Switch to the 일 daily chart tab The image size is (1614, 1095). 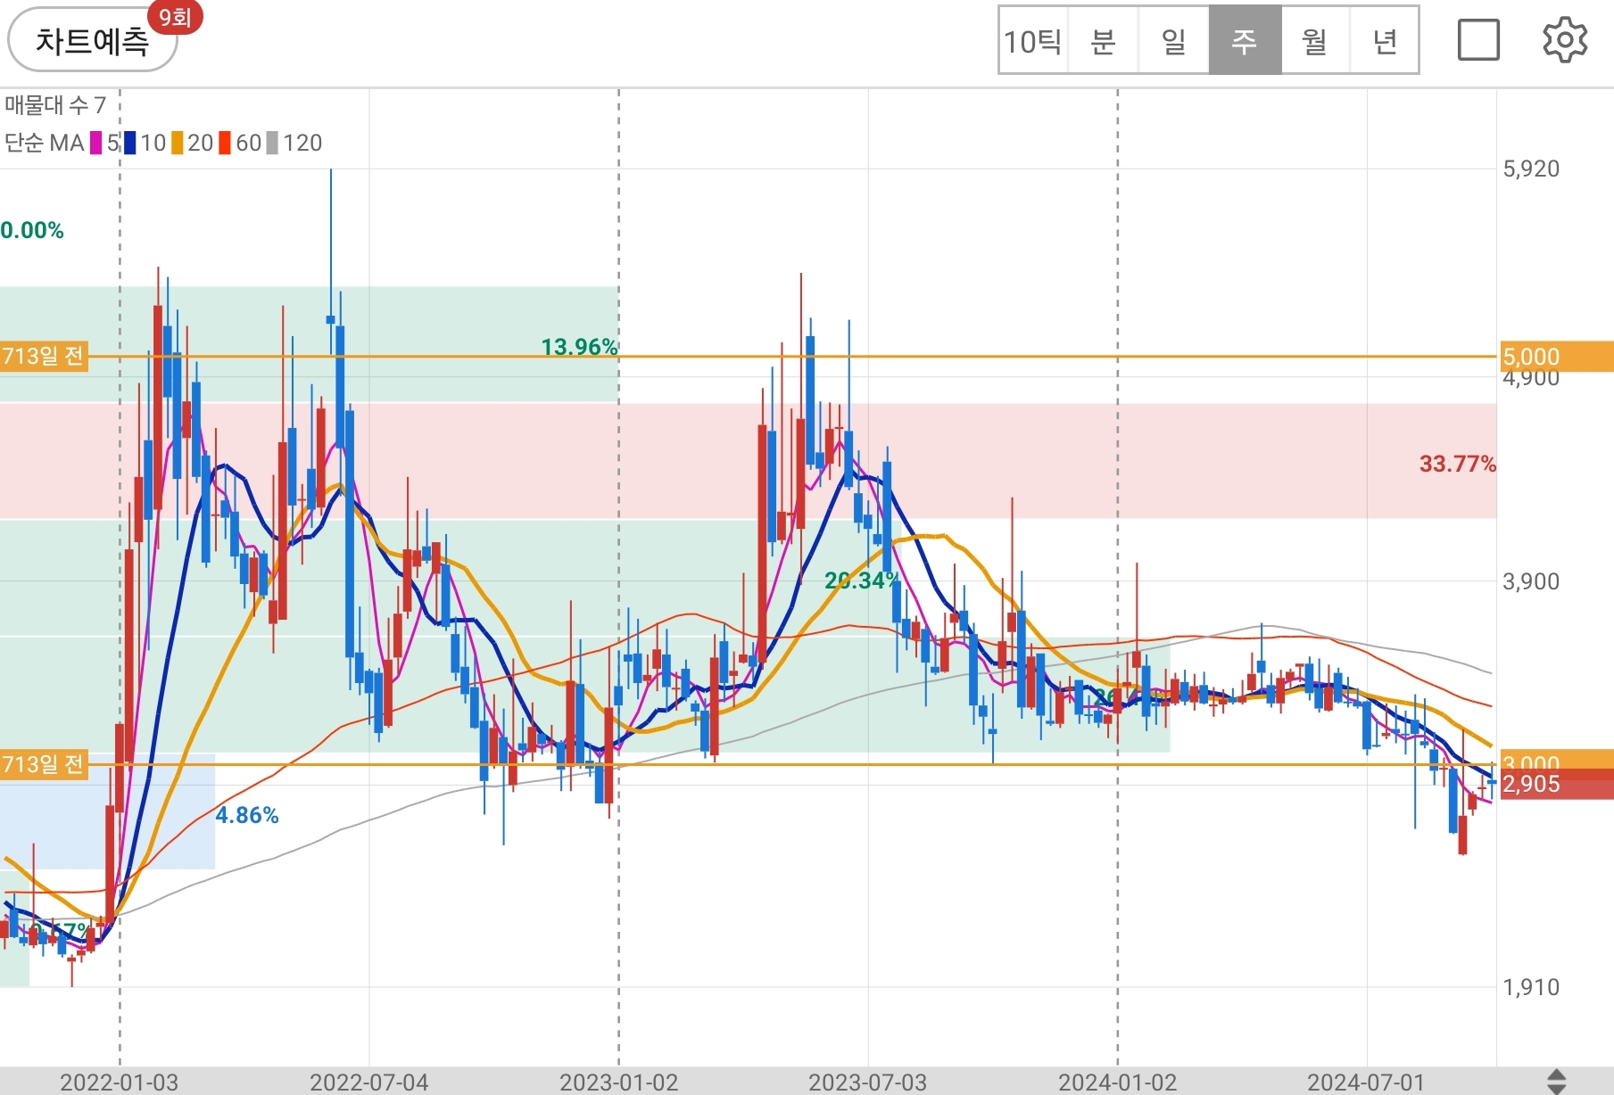[x=1174, y=41]
